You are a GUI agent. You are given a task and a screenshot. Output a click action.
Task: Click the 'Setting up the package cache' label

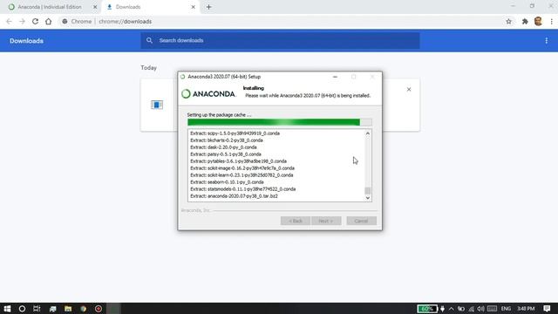[219, 114]
